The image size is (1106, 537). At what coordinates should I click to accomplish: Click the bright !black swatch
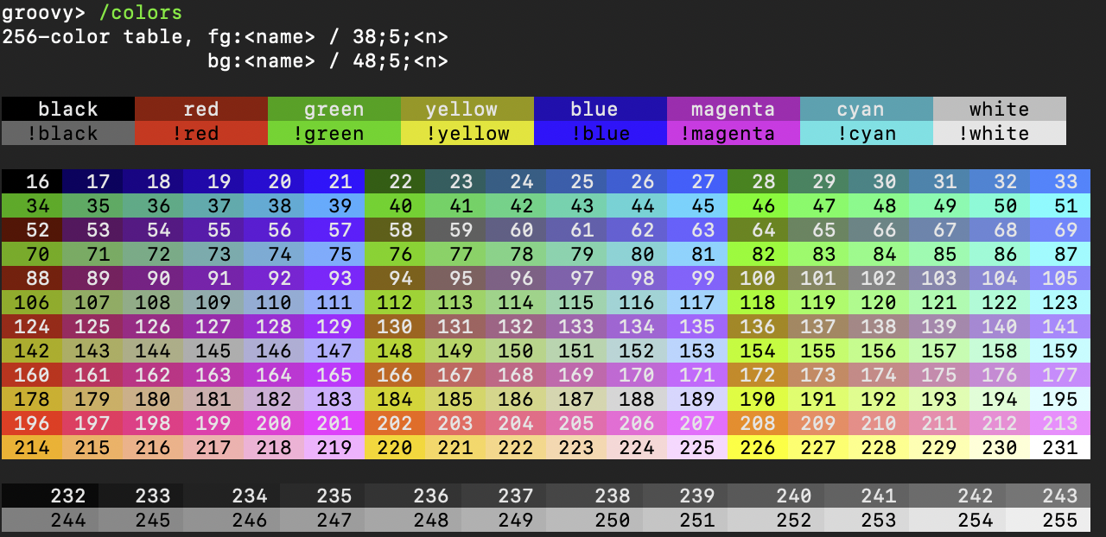tap(68, 133)
